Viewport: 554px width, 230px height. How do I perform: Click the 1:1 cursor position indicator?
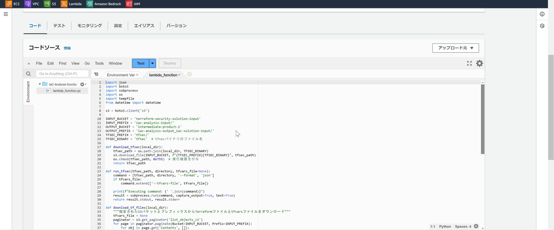click(x=432, y=227)
